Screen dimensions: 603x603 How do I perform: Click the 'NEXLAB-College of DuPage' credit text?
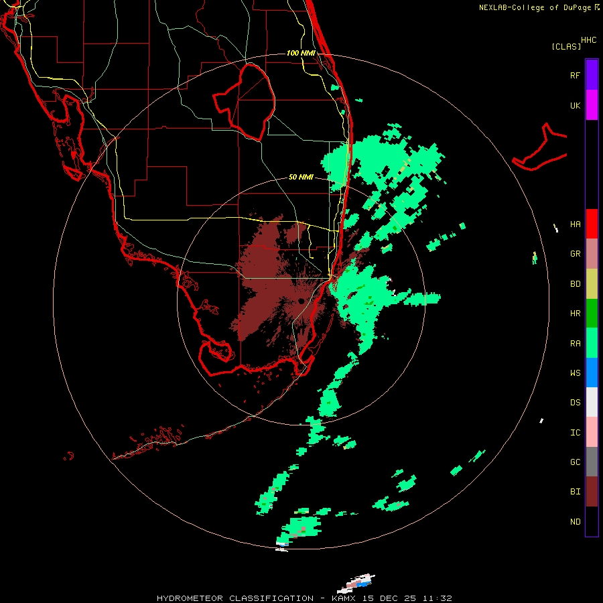pos(535,7)
